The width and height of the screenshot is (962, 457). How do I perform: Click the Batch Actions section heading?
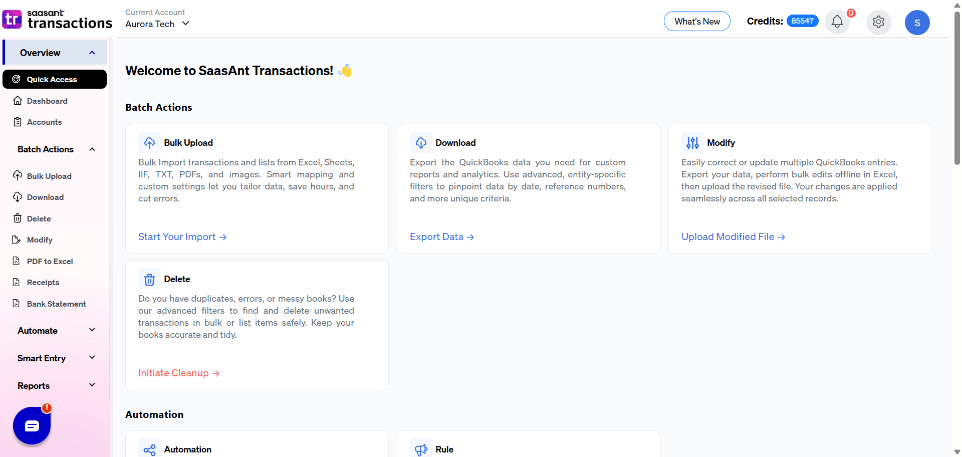(x=159, y=107)
